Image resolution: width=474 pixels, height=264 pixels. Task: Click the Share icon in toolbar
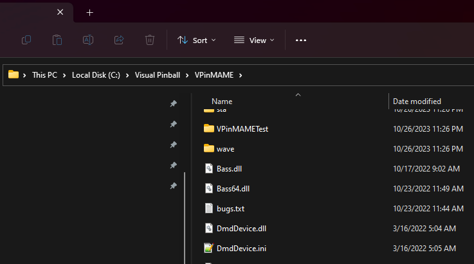click(119, 40)
